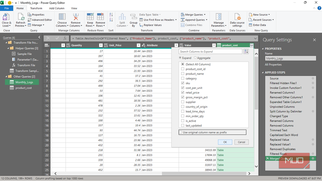Open the Value column filter dropdown
Image resolution: width=322 pixels, height=181 pixels.
(x=214, y=45)
